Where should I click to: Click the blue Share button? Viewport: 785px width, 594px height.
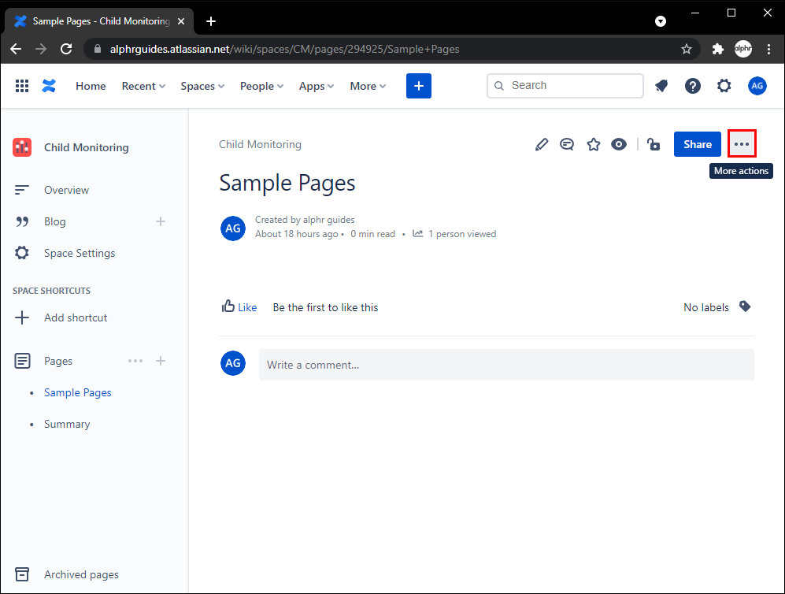tap(698, 144)
